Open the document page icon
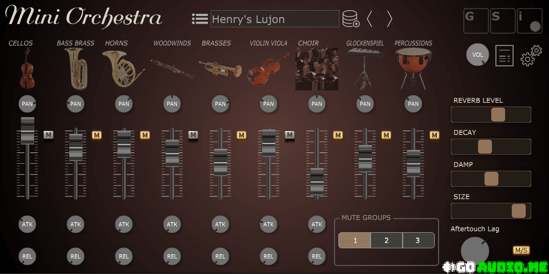 tap(505, 56)
